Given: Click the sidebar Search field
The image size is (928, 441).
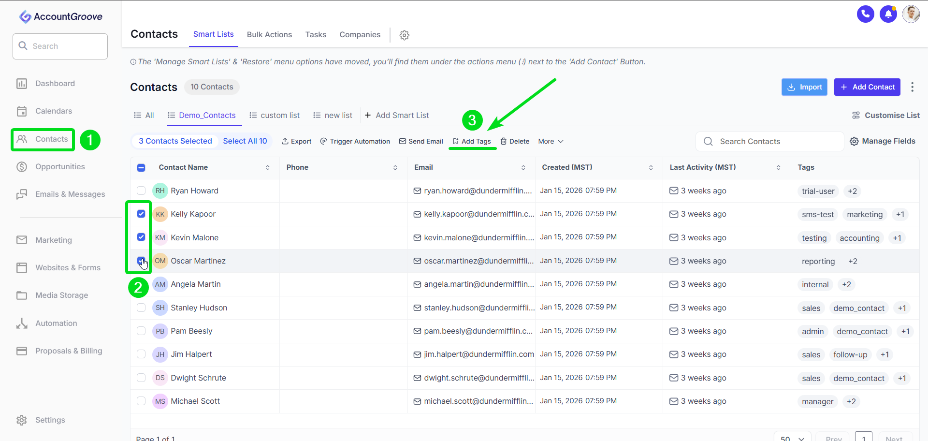Looking at the screenshot, I should 60,46.
